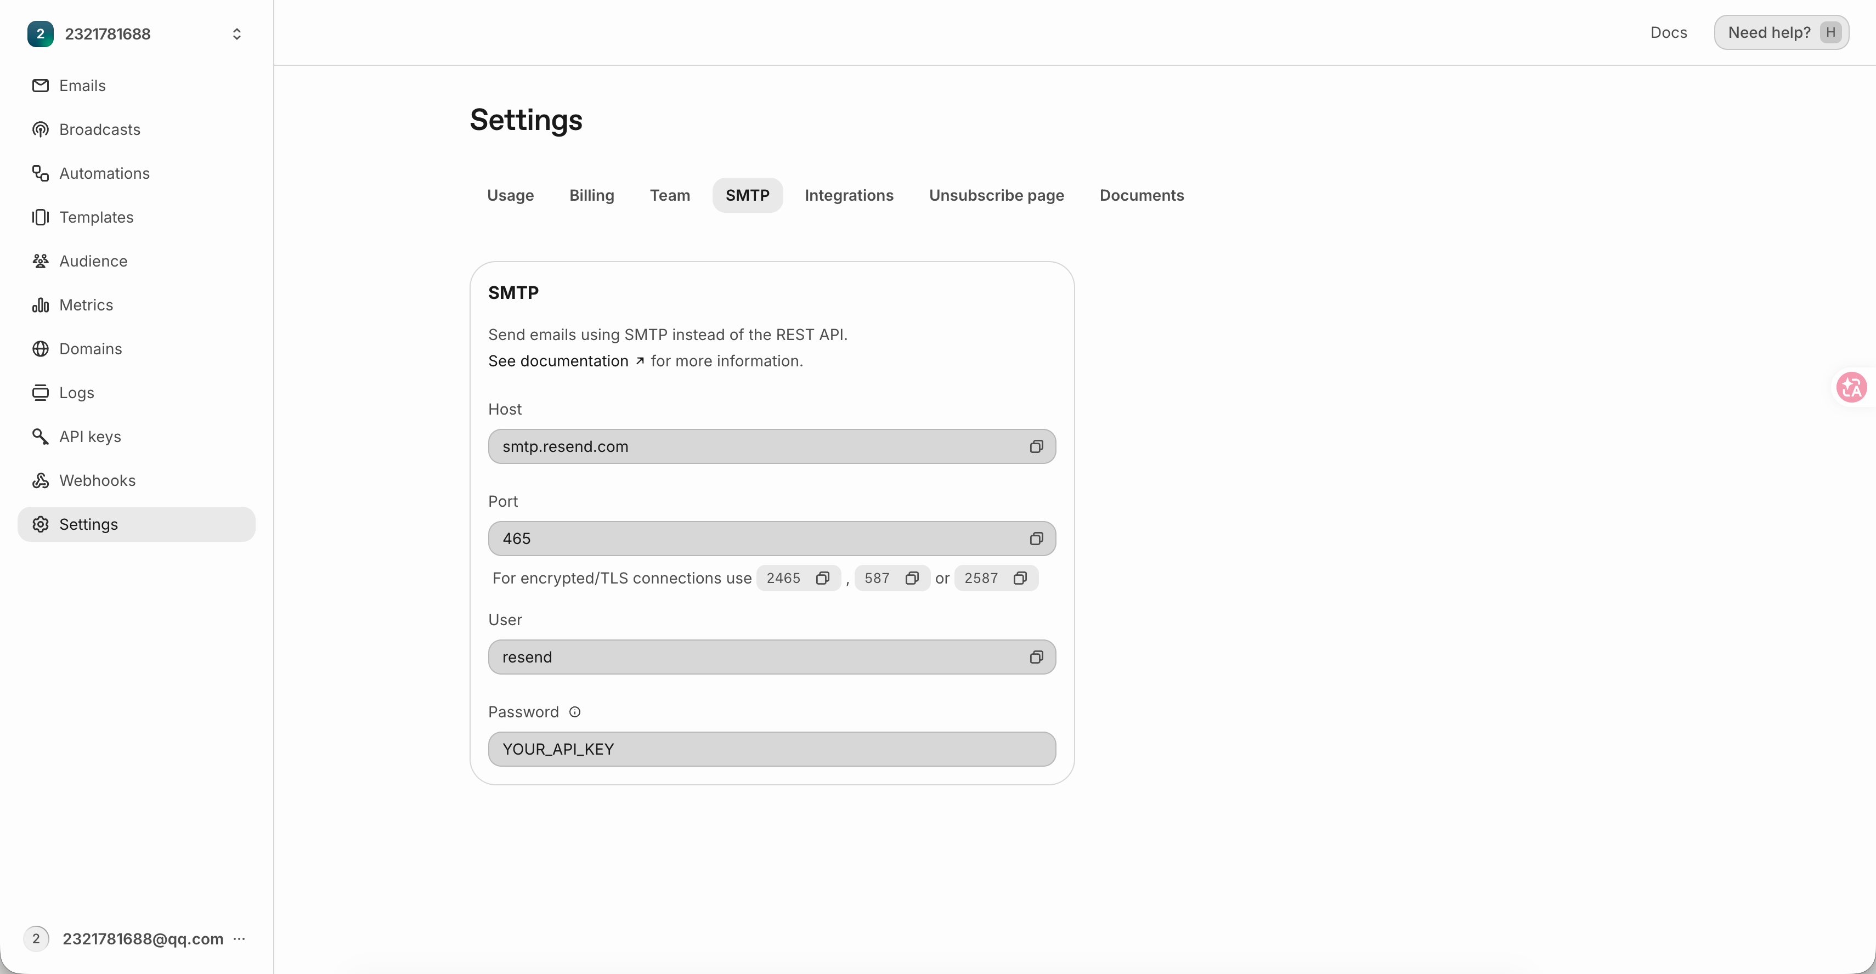Copy the 2587 port number
This screenshot has width=1876, height=974.
click(1020, 578)
